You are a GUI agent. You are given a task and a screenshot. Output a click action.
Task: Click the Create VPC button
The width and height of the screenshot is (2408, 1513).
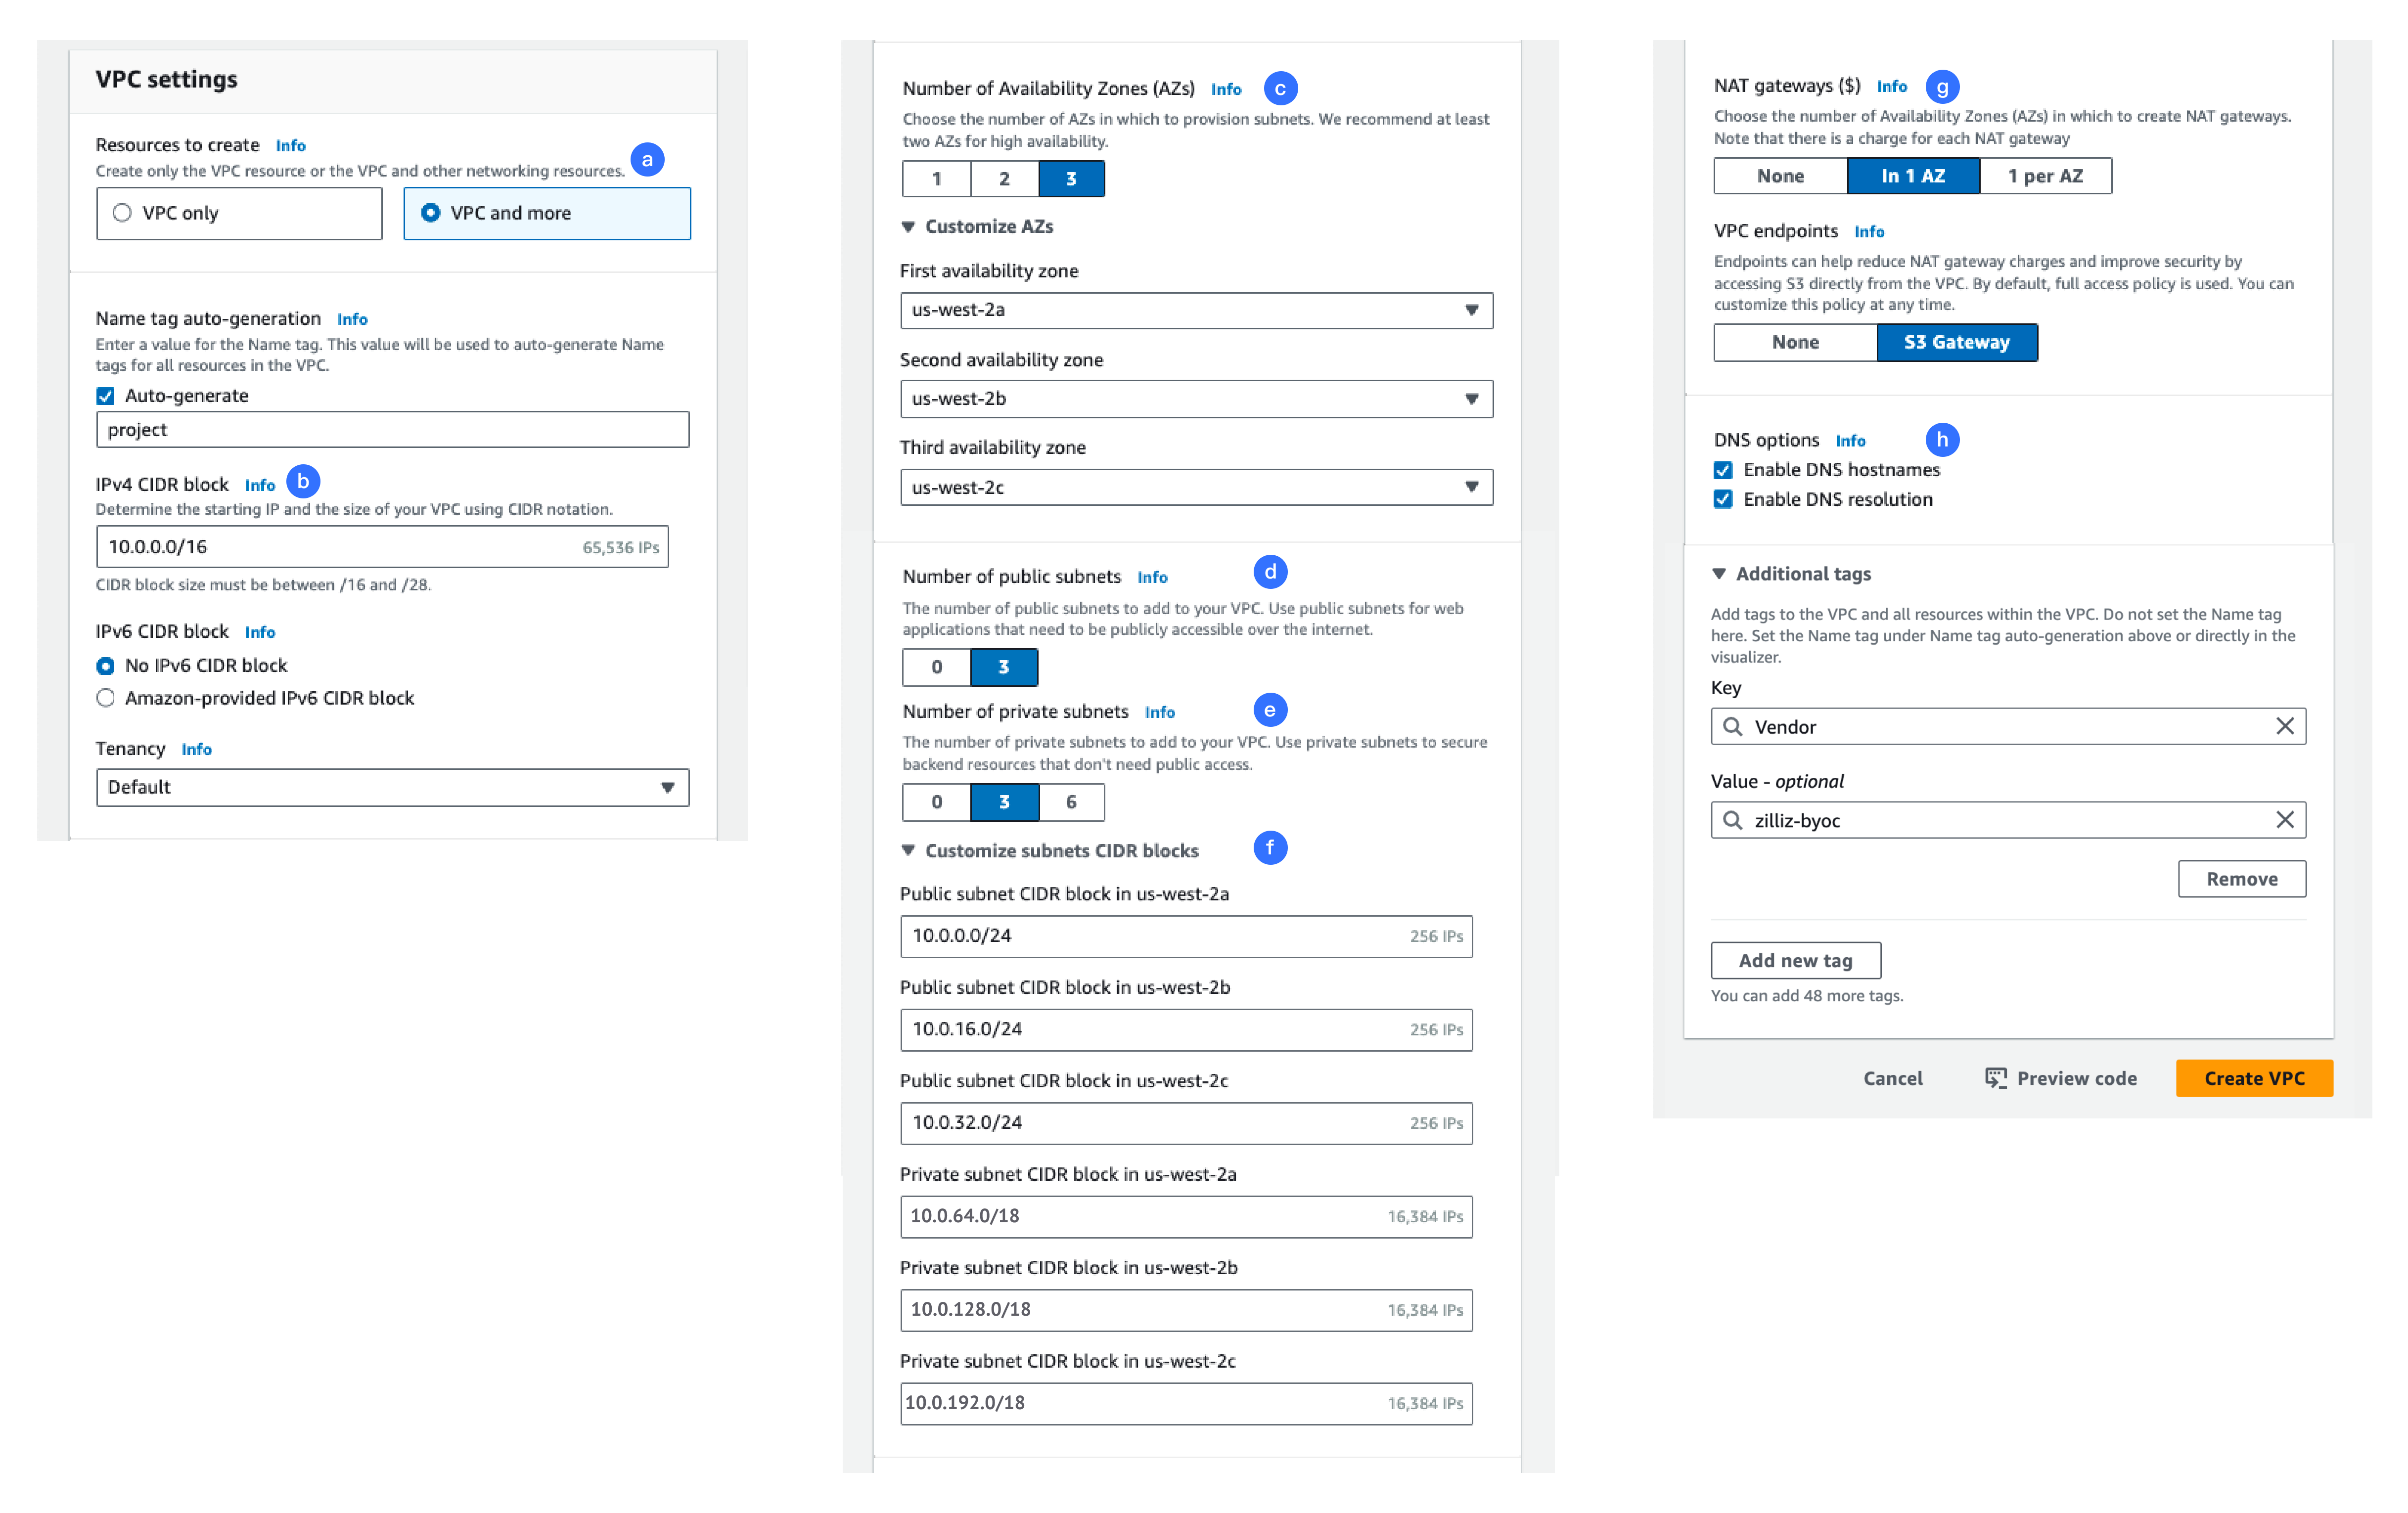[2253, 1078]
